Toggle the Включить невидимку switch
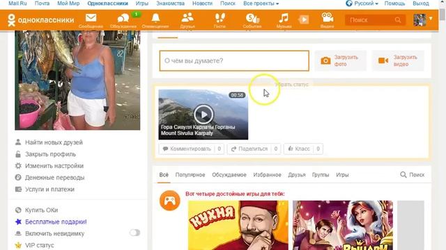The image size is (446, 250). coord(134,233)
